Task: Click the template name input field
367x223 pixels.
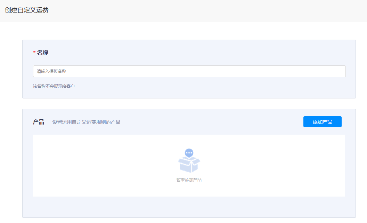Action: point(189,71)
